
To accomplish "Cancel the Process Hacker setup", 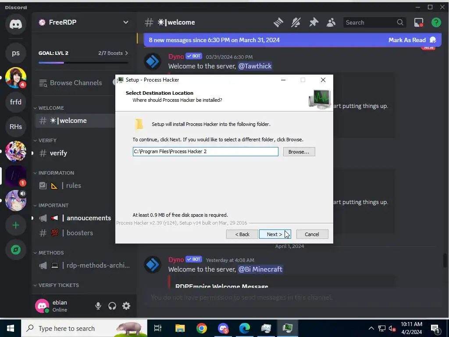I will click(x=312, y=234).
